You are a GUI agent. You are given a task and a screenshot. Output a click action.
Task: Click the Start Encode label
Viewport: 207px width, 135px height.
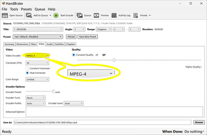coord(67,15)
